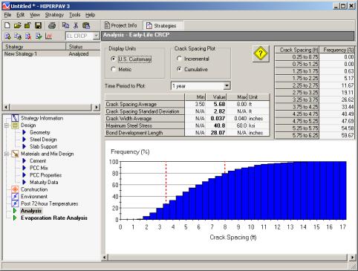The image size is (358, 271).
Task: Save the project with the floppy disk icon
Action: click(x=38, y=25)
